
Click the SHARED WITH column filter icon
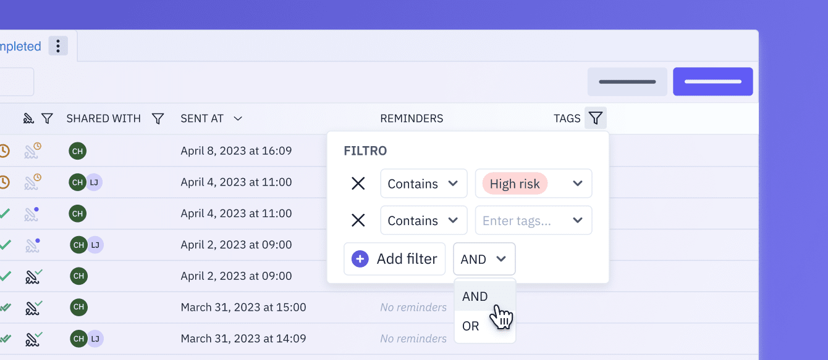click(x=158, y=118)
